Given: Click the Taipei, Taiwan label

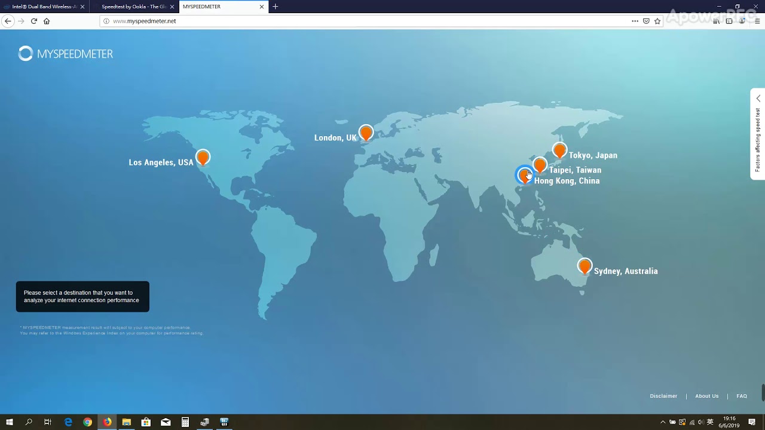Looking at the screenshot, I should pyautogui.click(x=575, y=170).
